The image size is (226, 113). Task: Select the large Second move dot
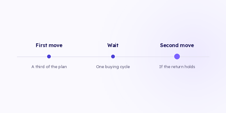click(177, 56)
